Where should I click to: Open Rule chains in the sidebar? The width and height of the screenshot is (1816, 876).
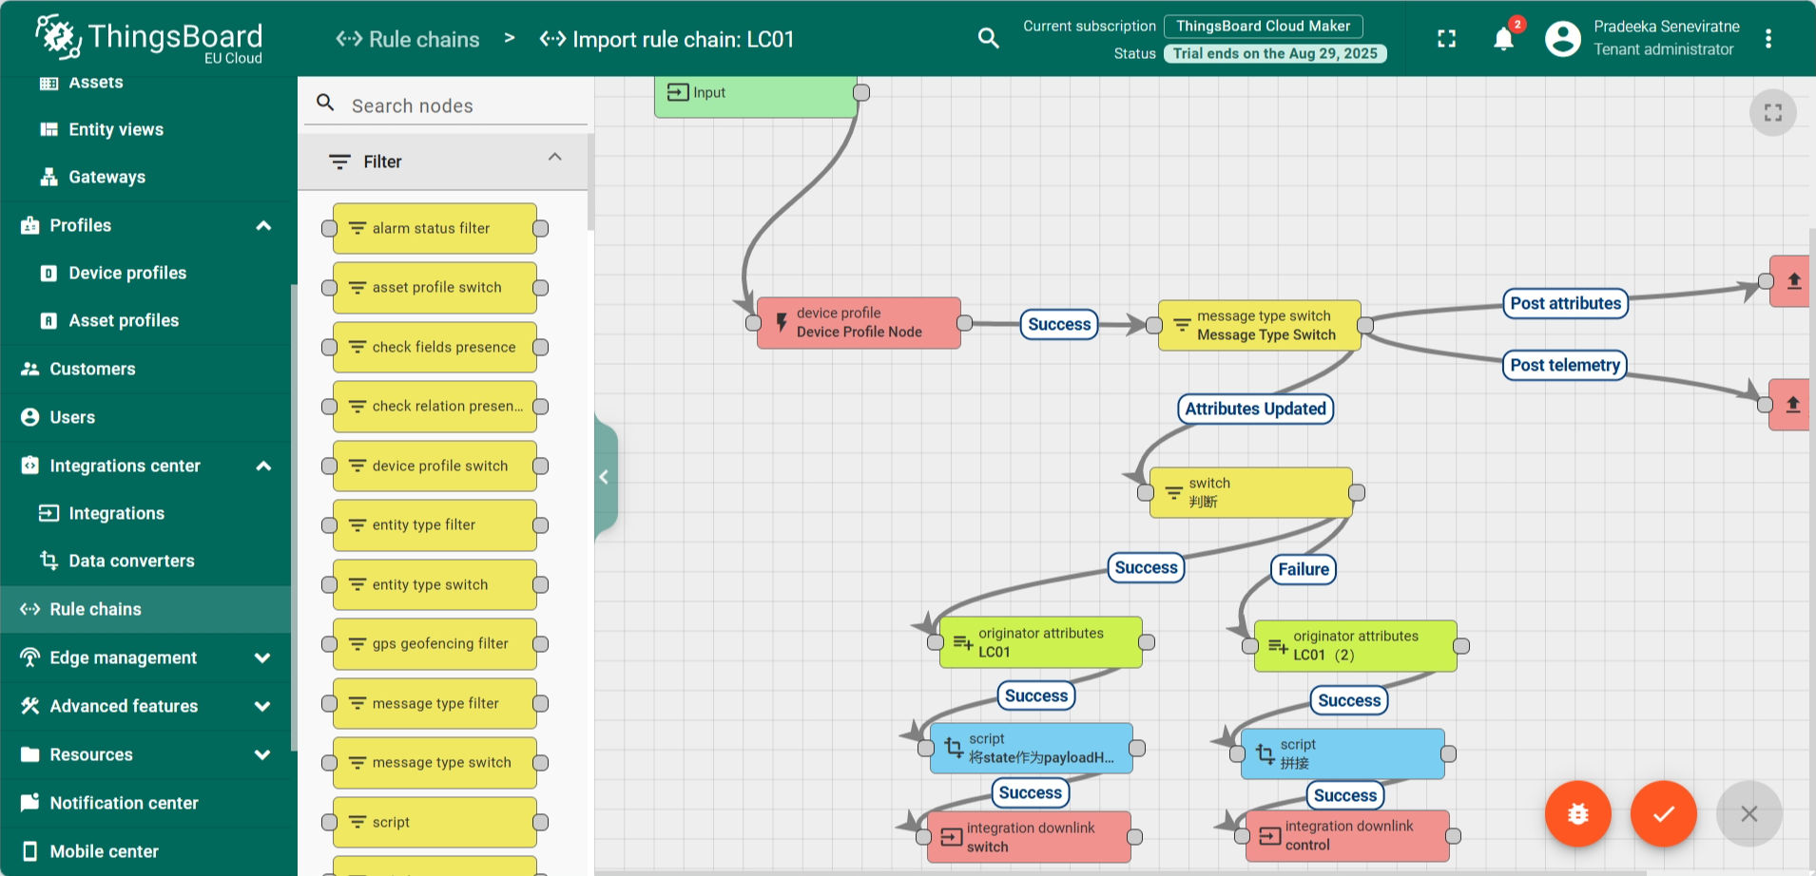point(145,609)
